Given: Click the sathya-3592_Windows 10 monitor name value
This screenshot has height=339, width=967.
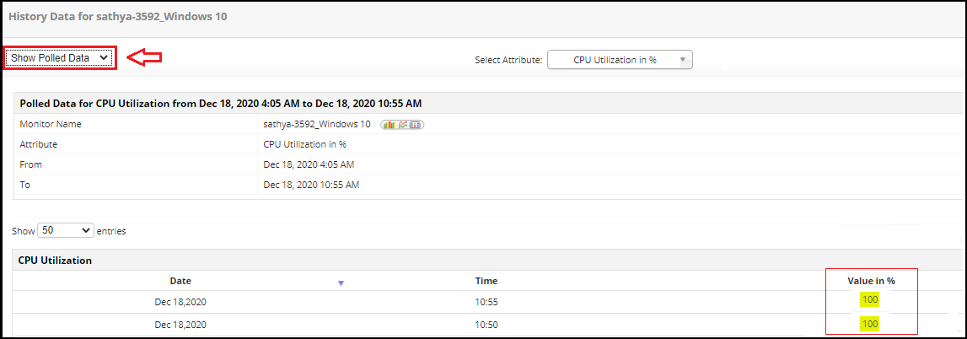Looking at the screenshot, I should 317,124.
